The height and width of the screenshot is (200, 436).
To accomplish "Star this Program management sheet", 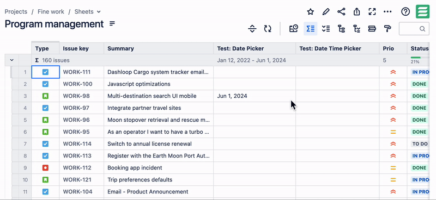I will 310,11.
